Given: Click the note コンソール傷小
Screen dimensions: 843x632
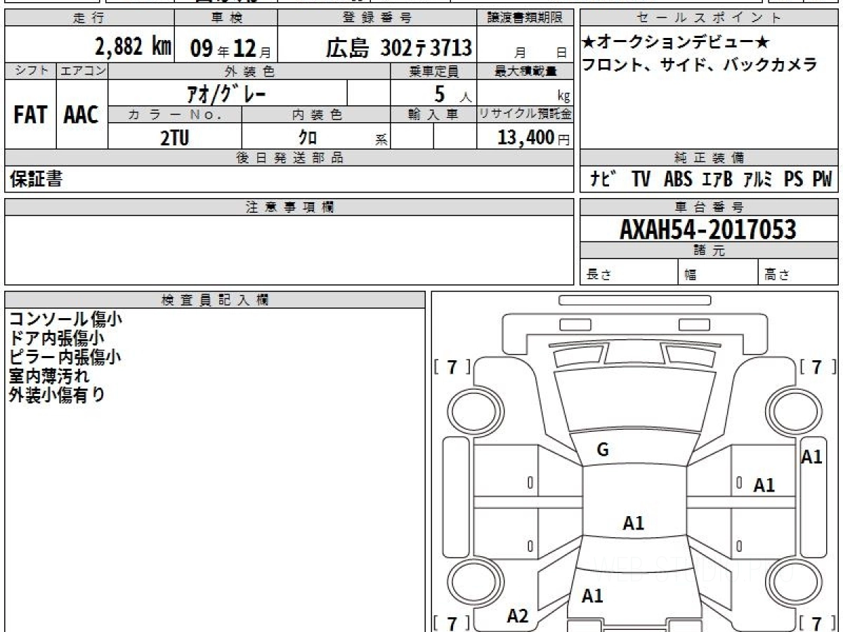Looking at the screenshot, I should click(x=66, y=320).
